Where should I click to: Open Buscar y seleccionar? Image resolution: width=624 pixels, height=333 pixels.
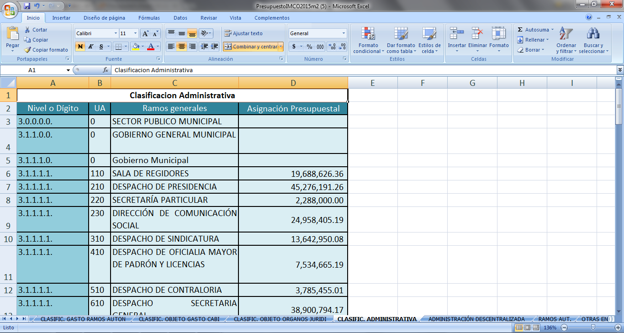click(593, 40)
